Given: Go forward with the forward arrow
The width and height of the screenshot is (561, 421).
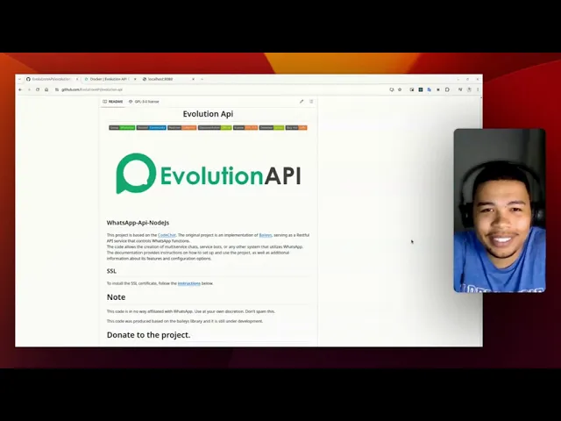Looking at the screenshot, I should click(29, 89).
